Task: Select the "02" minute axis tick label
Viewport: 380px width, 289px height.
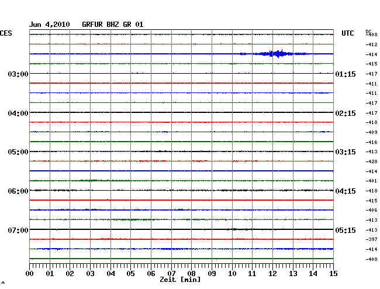Action: click(x=70, y=274)
